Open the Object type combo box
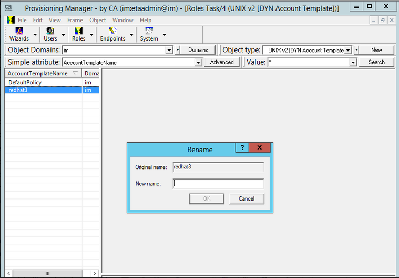This screenshot has width=399, height=278. (x=347, y=50)
